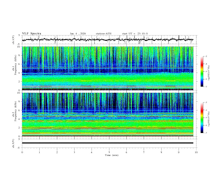The height and width of the screenshot is (171, 221).
Task: Click the "-3" tick on ch.1 colorbar
Action: click(206, 56)
